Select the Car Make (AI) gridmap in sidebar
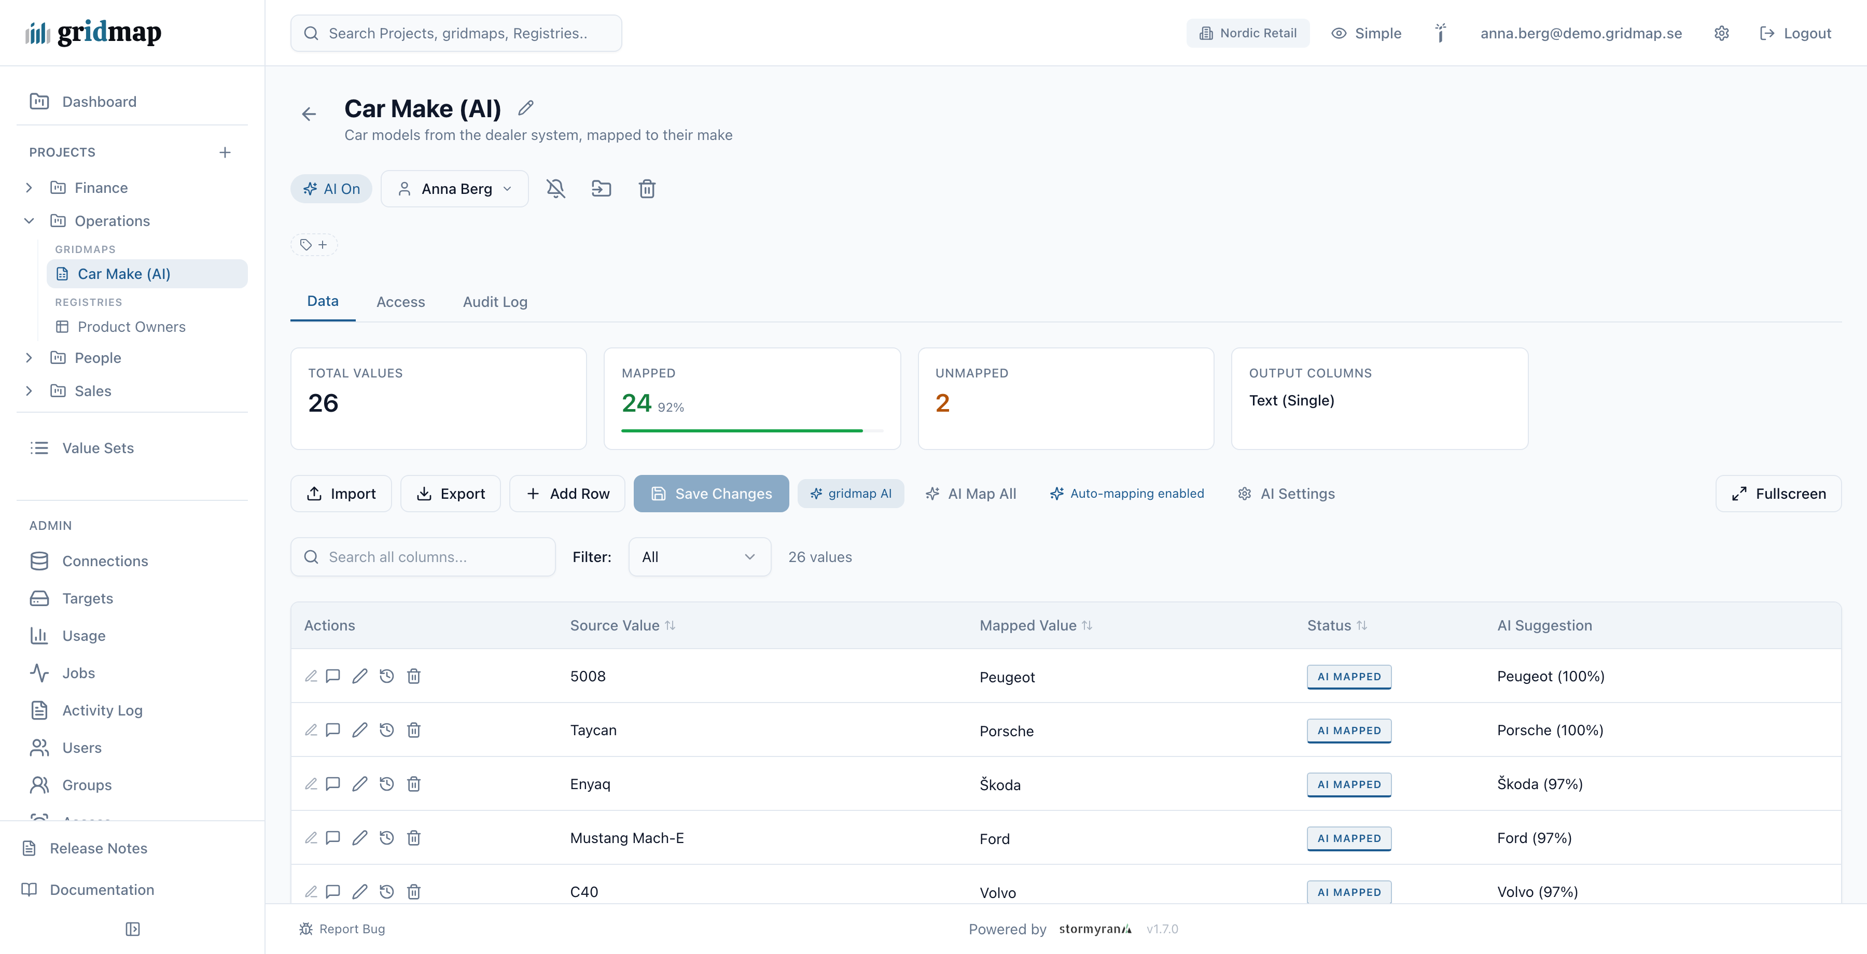 coord(147,274)
